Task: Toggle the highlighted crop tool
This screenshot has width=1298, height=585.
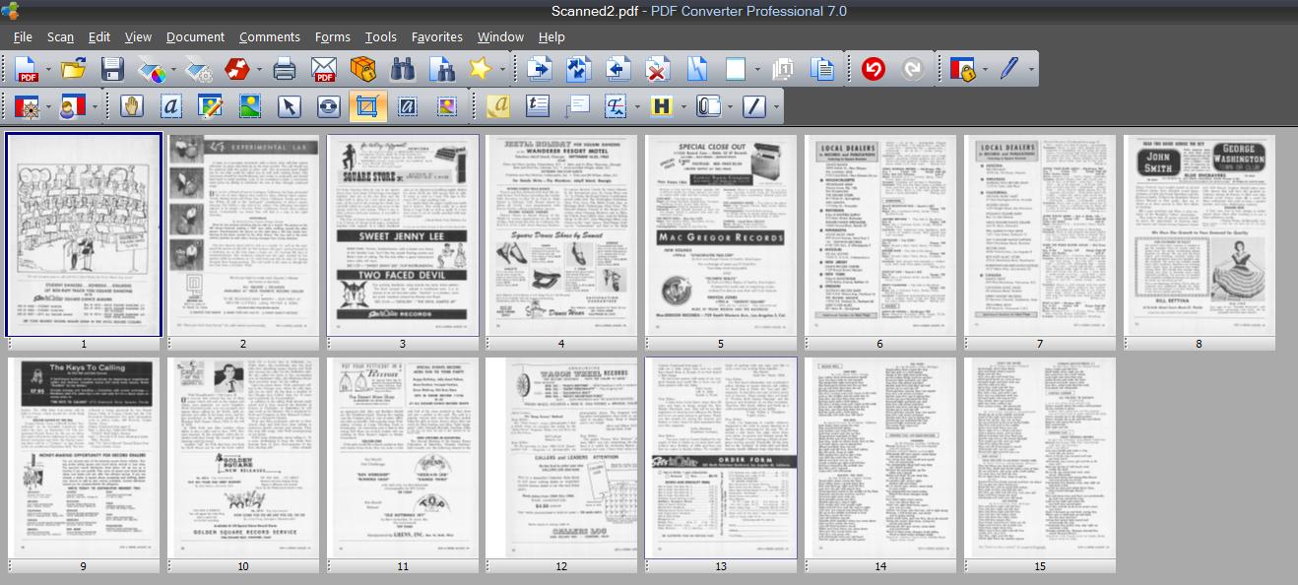Action: (x=368, y=105)
